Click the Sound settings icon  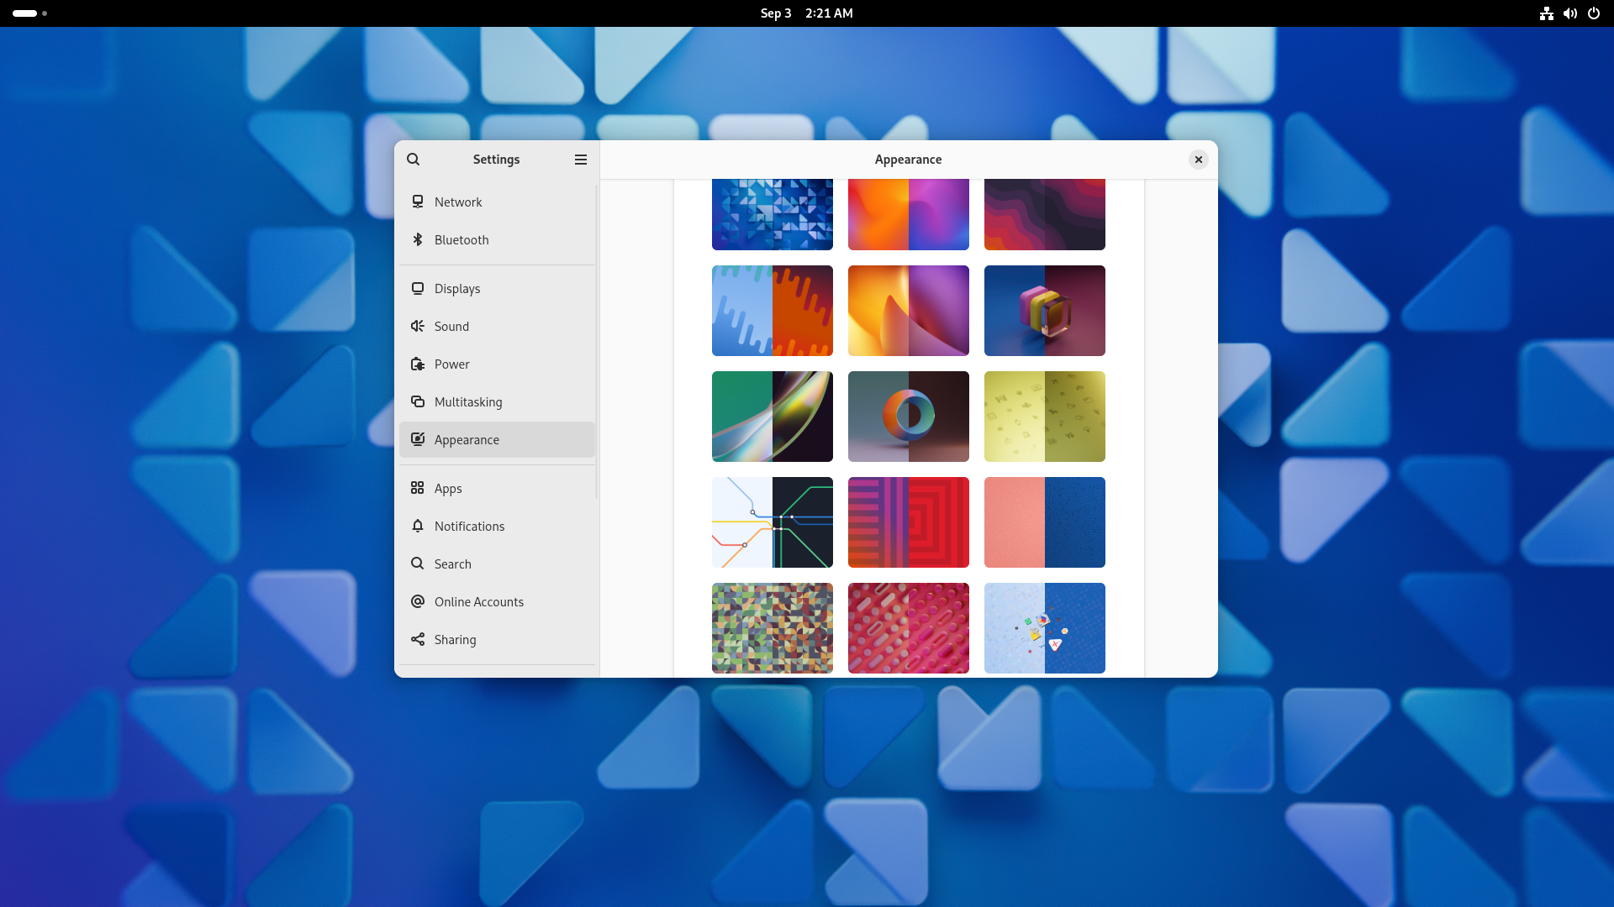click(x=417, y=326)
